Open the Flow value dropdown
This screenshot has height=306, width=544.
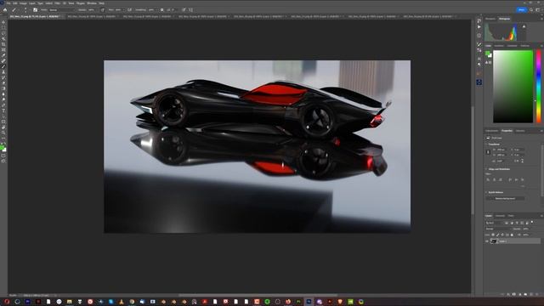tap(119, 9)
